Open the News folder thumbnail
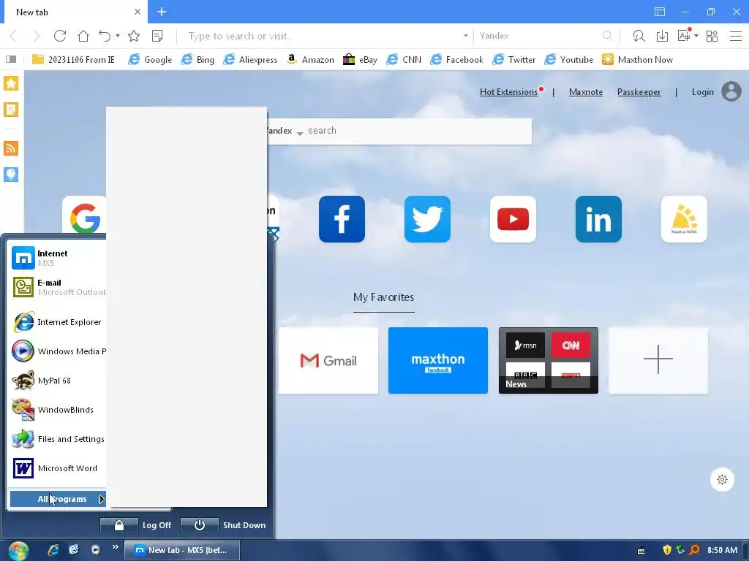The height and width of the screenshot is (561, 749). [549, 361]
